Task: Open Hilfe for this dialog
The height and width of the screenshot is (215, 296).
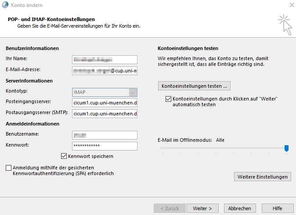Action: point(277,208)
